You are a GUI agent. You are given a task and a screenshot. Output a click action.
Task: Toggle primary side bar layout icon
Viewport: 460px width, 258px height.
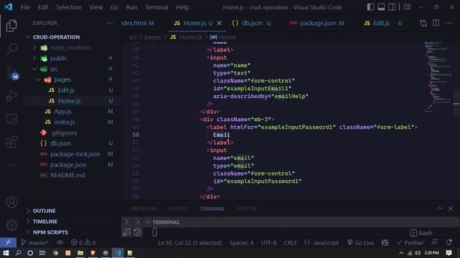(371, 7)
